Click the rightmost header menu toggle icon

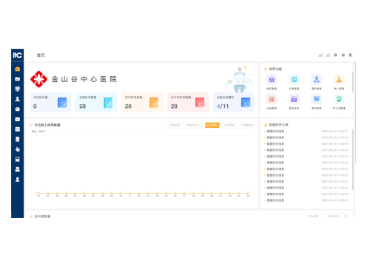tap(351, 55)
